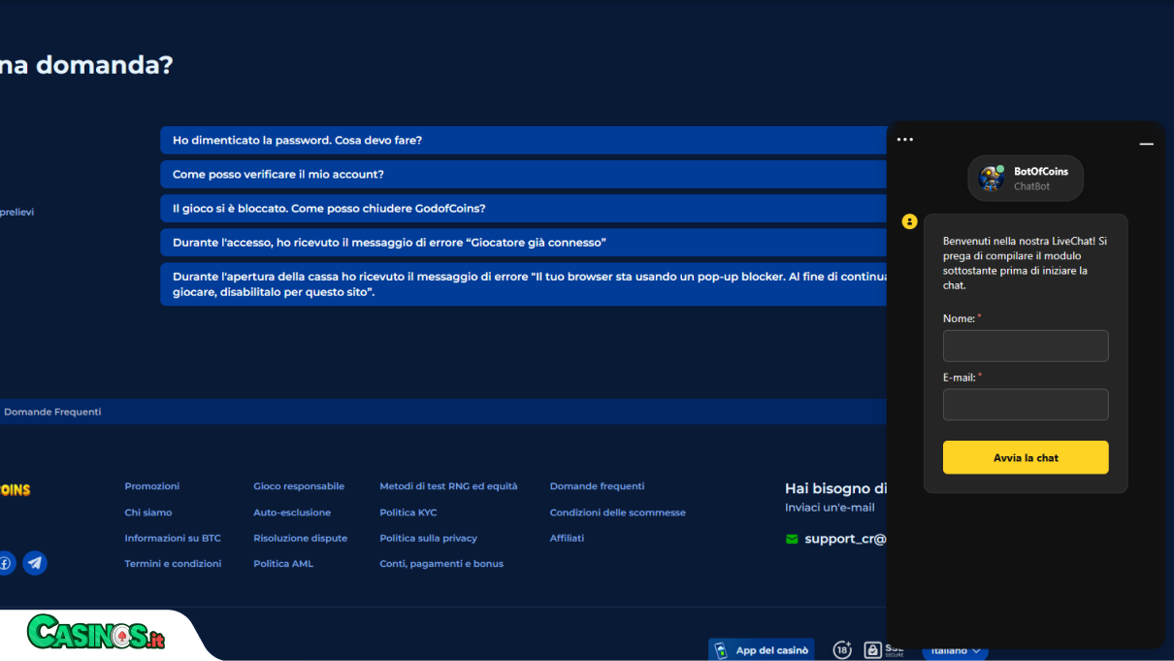Click the 'Inviaci un'e-mail' text

[830, 508]
